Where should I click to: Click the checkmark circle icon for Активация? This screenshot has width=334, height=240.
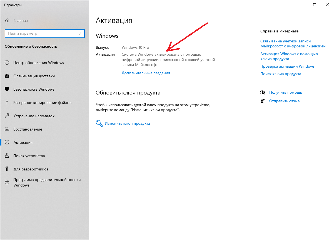pyautogui.click(x=7, y=142)
